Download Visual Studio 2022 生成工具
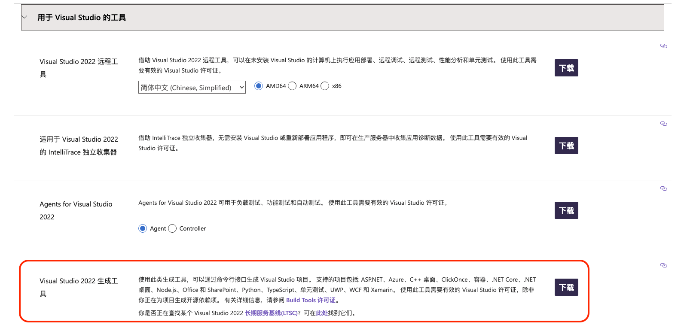The height and width of the screenshot is (334, 684). click(x=566, y=287)
